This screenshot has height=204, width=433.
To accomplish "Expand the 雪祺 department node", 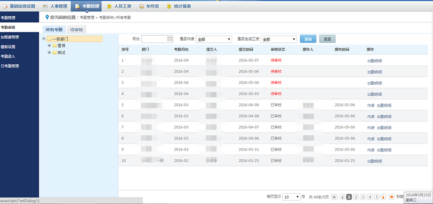I will 49,45.
